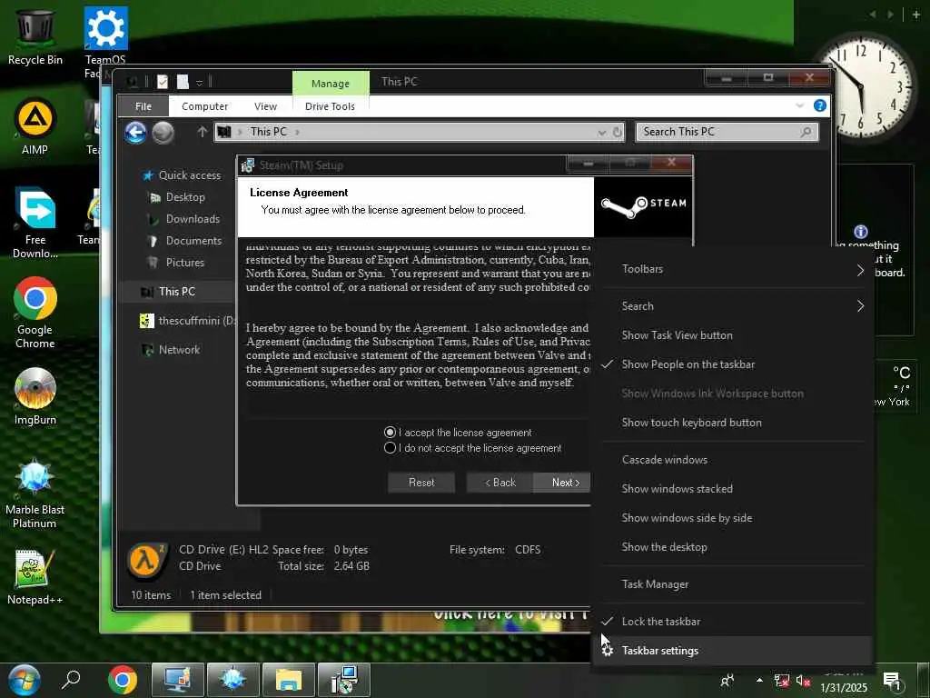930x698 pixels.
Task: Select thescuffmini drive in navigation pane
Action: [x=187, y=321]
